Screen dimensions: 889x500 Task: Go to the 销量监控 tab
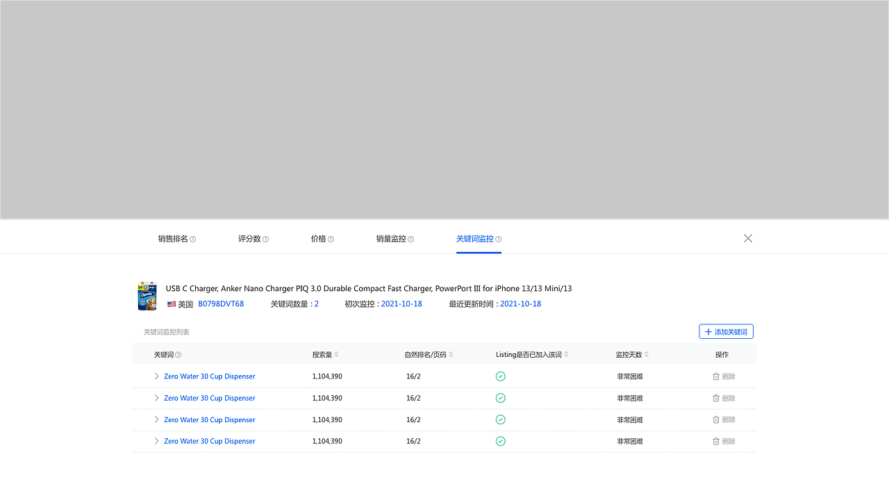391,239
